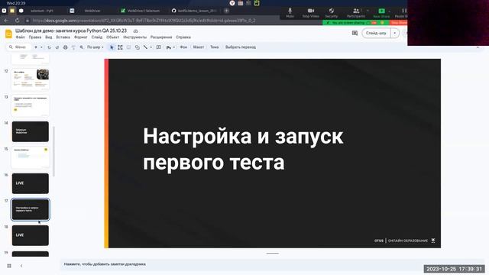Reload the browser page
The width and height of the screenshot is (489, 275).
pos(17,21)
